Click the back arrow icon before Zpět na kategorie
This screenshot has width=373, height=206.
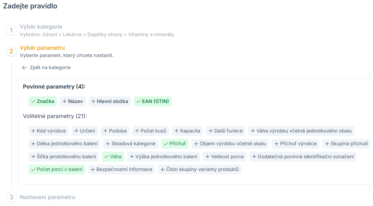[25, 67]
